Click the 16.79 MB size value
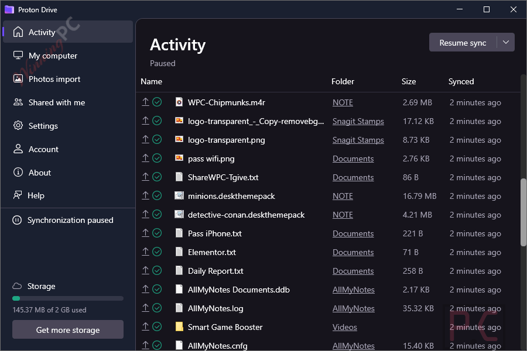 pos(419,196)
